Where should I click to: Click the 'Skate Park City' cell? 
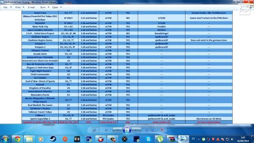[x=40, y=27]
